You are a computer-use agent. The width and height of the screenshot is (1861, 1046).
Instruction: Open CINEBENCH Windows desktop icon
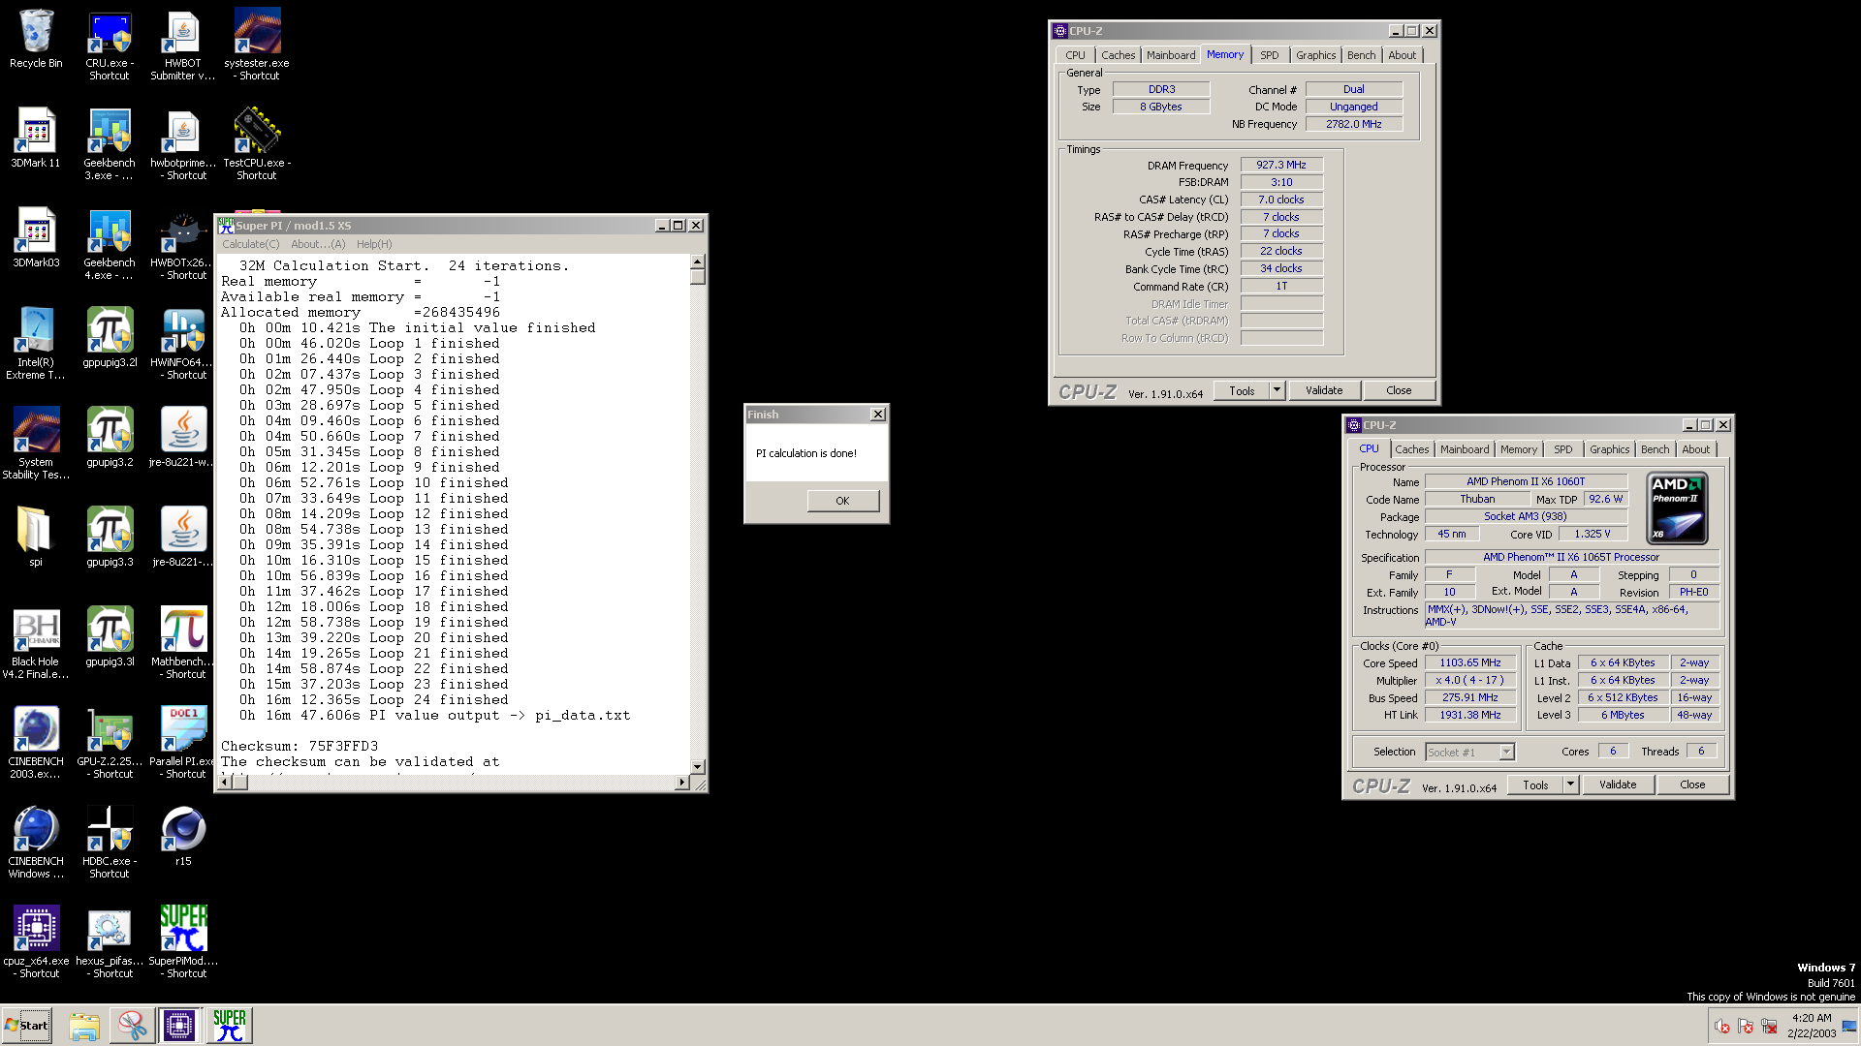tap(36, 843)
